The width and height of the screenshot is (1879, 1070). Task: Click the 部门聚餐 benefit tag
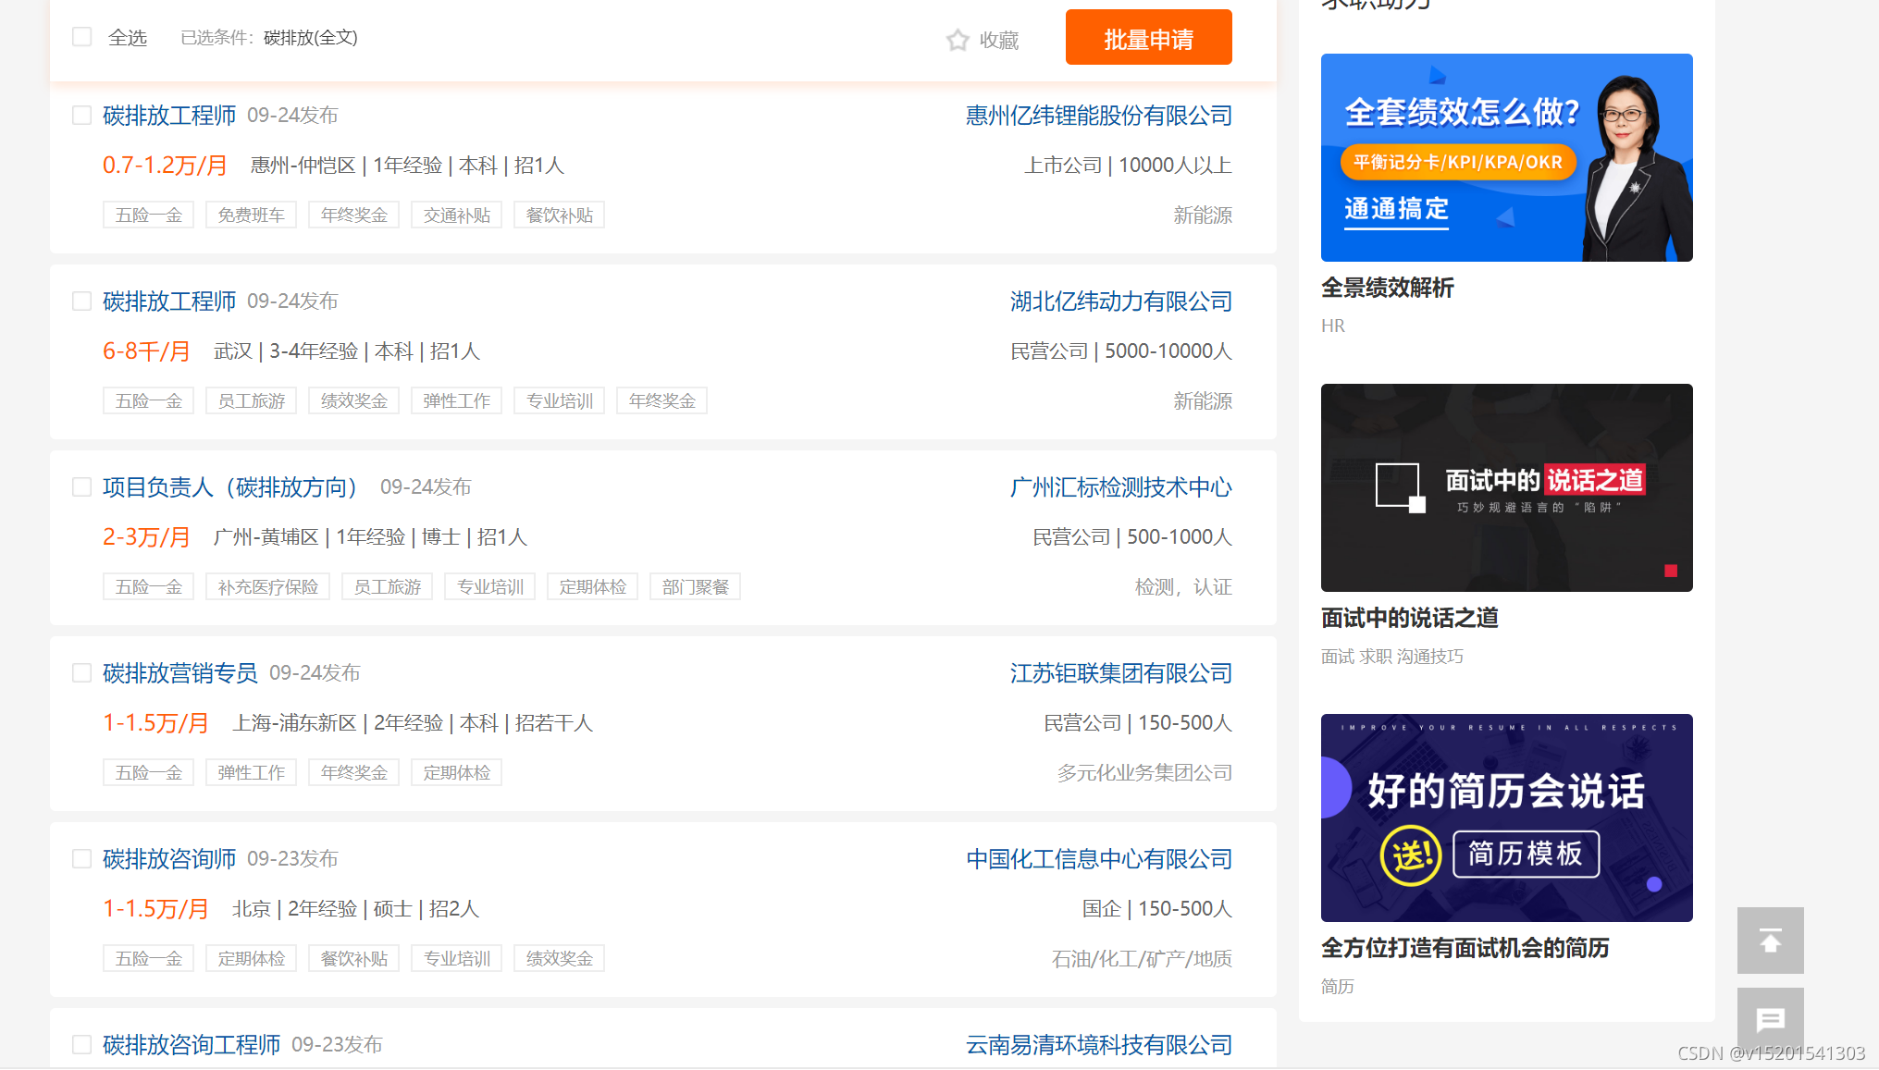695,586
